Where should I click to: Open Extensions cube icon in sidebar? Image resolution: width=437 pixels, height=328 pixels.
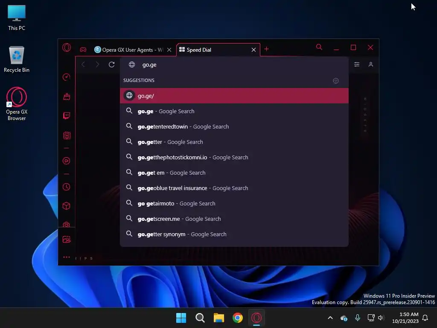[66, 206]
